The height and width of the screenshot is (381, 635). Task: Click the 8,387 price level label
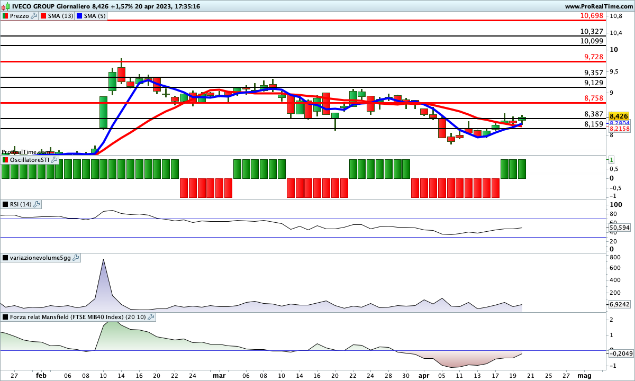[x=594, y=114]
